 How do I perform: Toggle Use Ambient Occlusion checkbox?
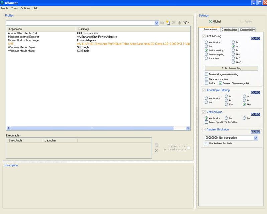tap(206, 143)
